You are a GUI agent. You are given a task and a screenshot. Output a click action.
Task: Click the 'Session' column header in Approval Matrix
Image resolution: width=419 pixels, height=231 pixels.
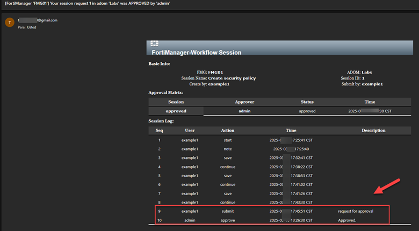coord(176,102)
